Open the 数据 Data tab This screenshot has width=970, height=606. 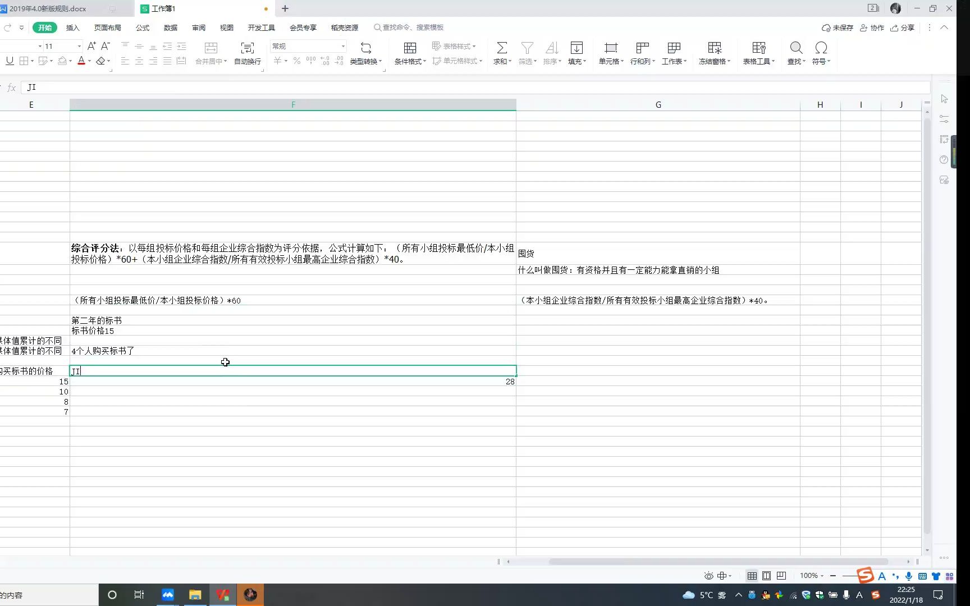point(171,27)
